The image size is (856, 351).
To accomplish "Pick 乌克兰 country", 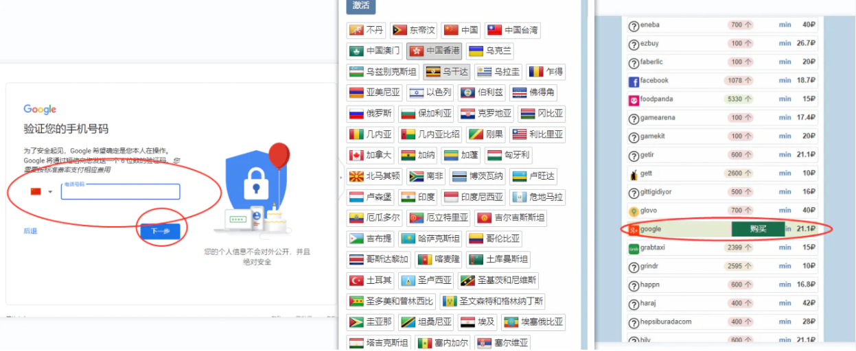I will tap(490, 51).
